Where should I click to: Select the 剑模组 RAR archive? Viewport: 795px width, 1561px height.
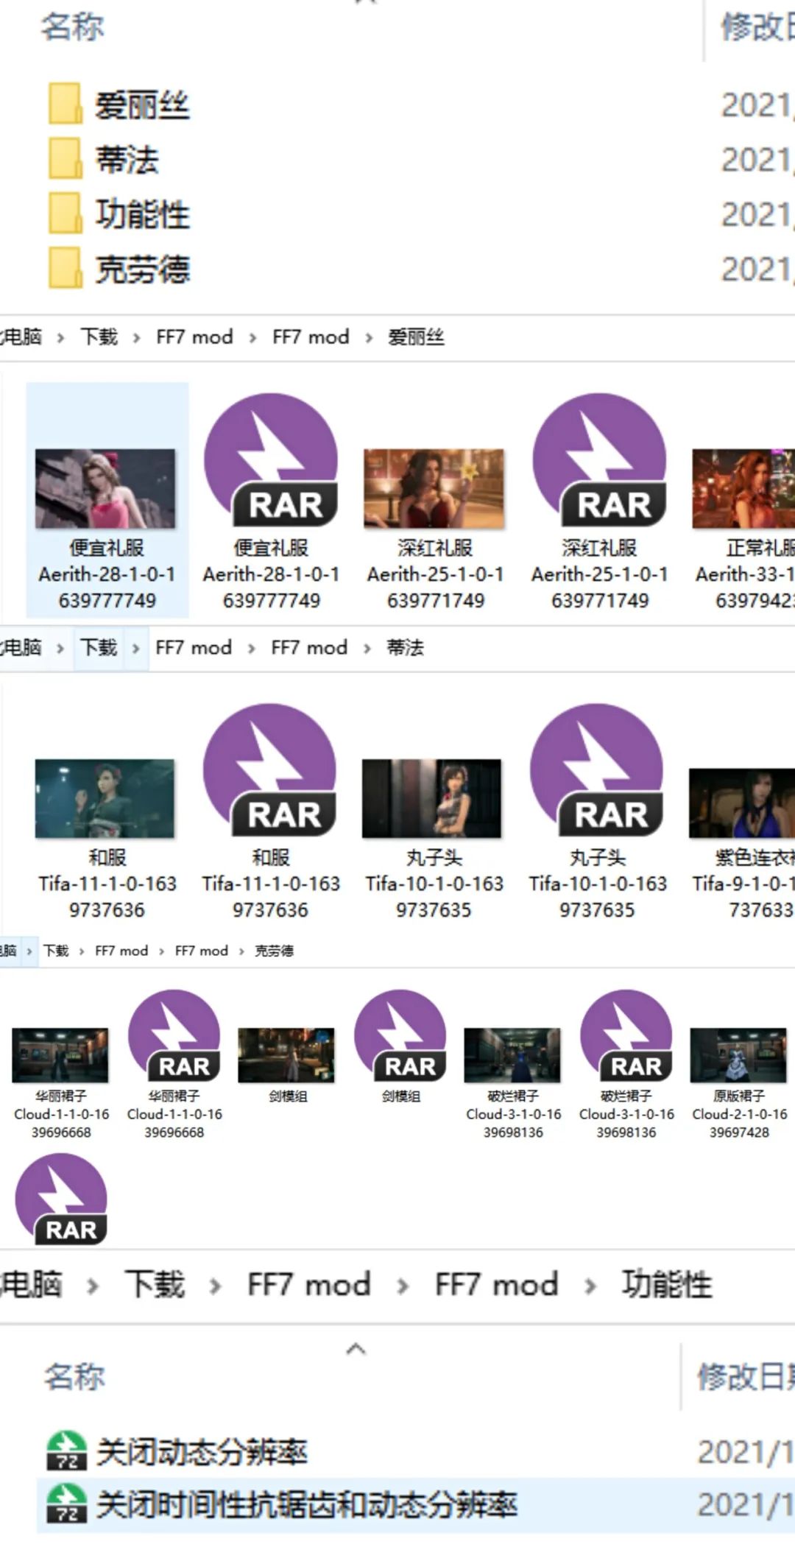(400, 1036)
